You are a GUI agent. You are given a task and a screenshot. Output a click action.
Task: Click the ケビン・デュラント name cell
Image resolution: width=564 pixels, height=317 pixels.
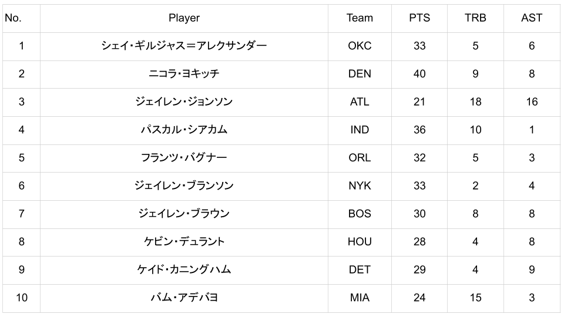[x=184, y=242]
